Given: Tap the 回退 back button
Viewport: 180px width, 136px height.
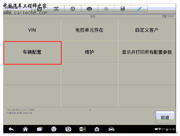Looking at the screenshot, I should coord(165,117).
